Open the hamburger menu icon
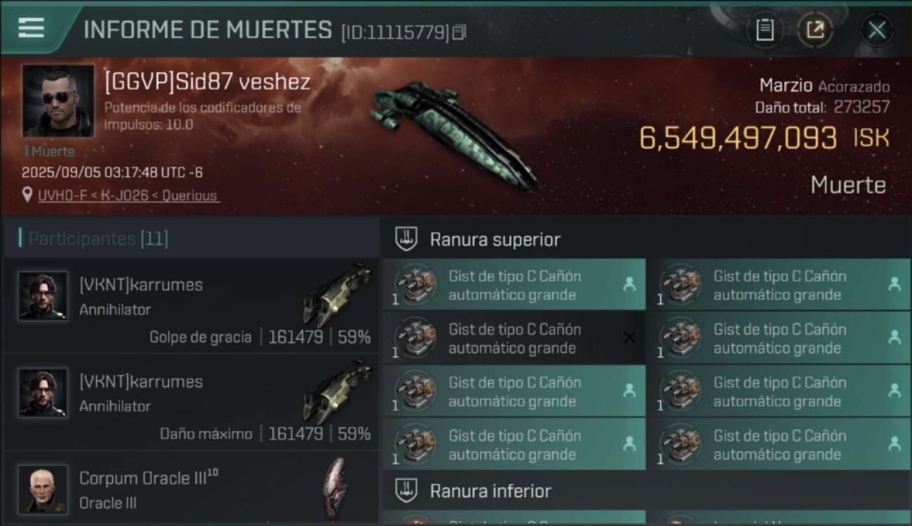 click(x=32, y=27)
